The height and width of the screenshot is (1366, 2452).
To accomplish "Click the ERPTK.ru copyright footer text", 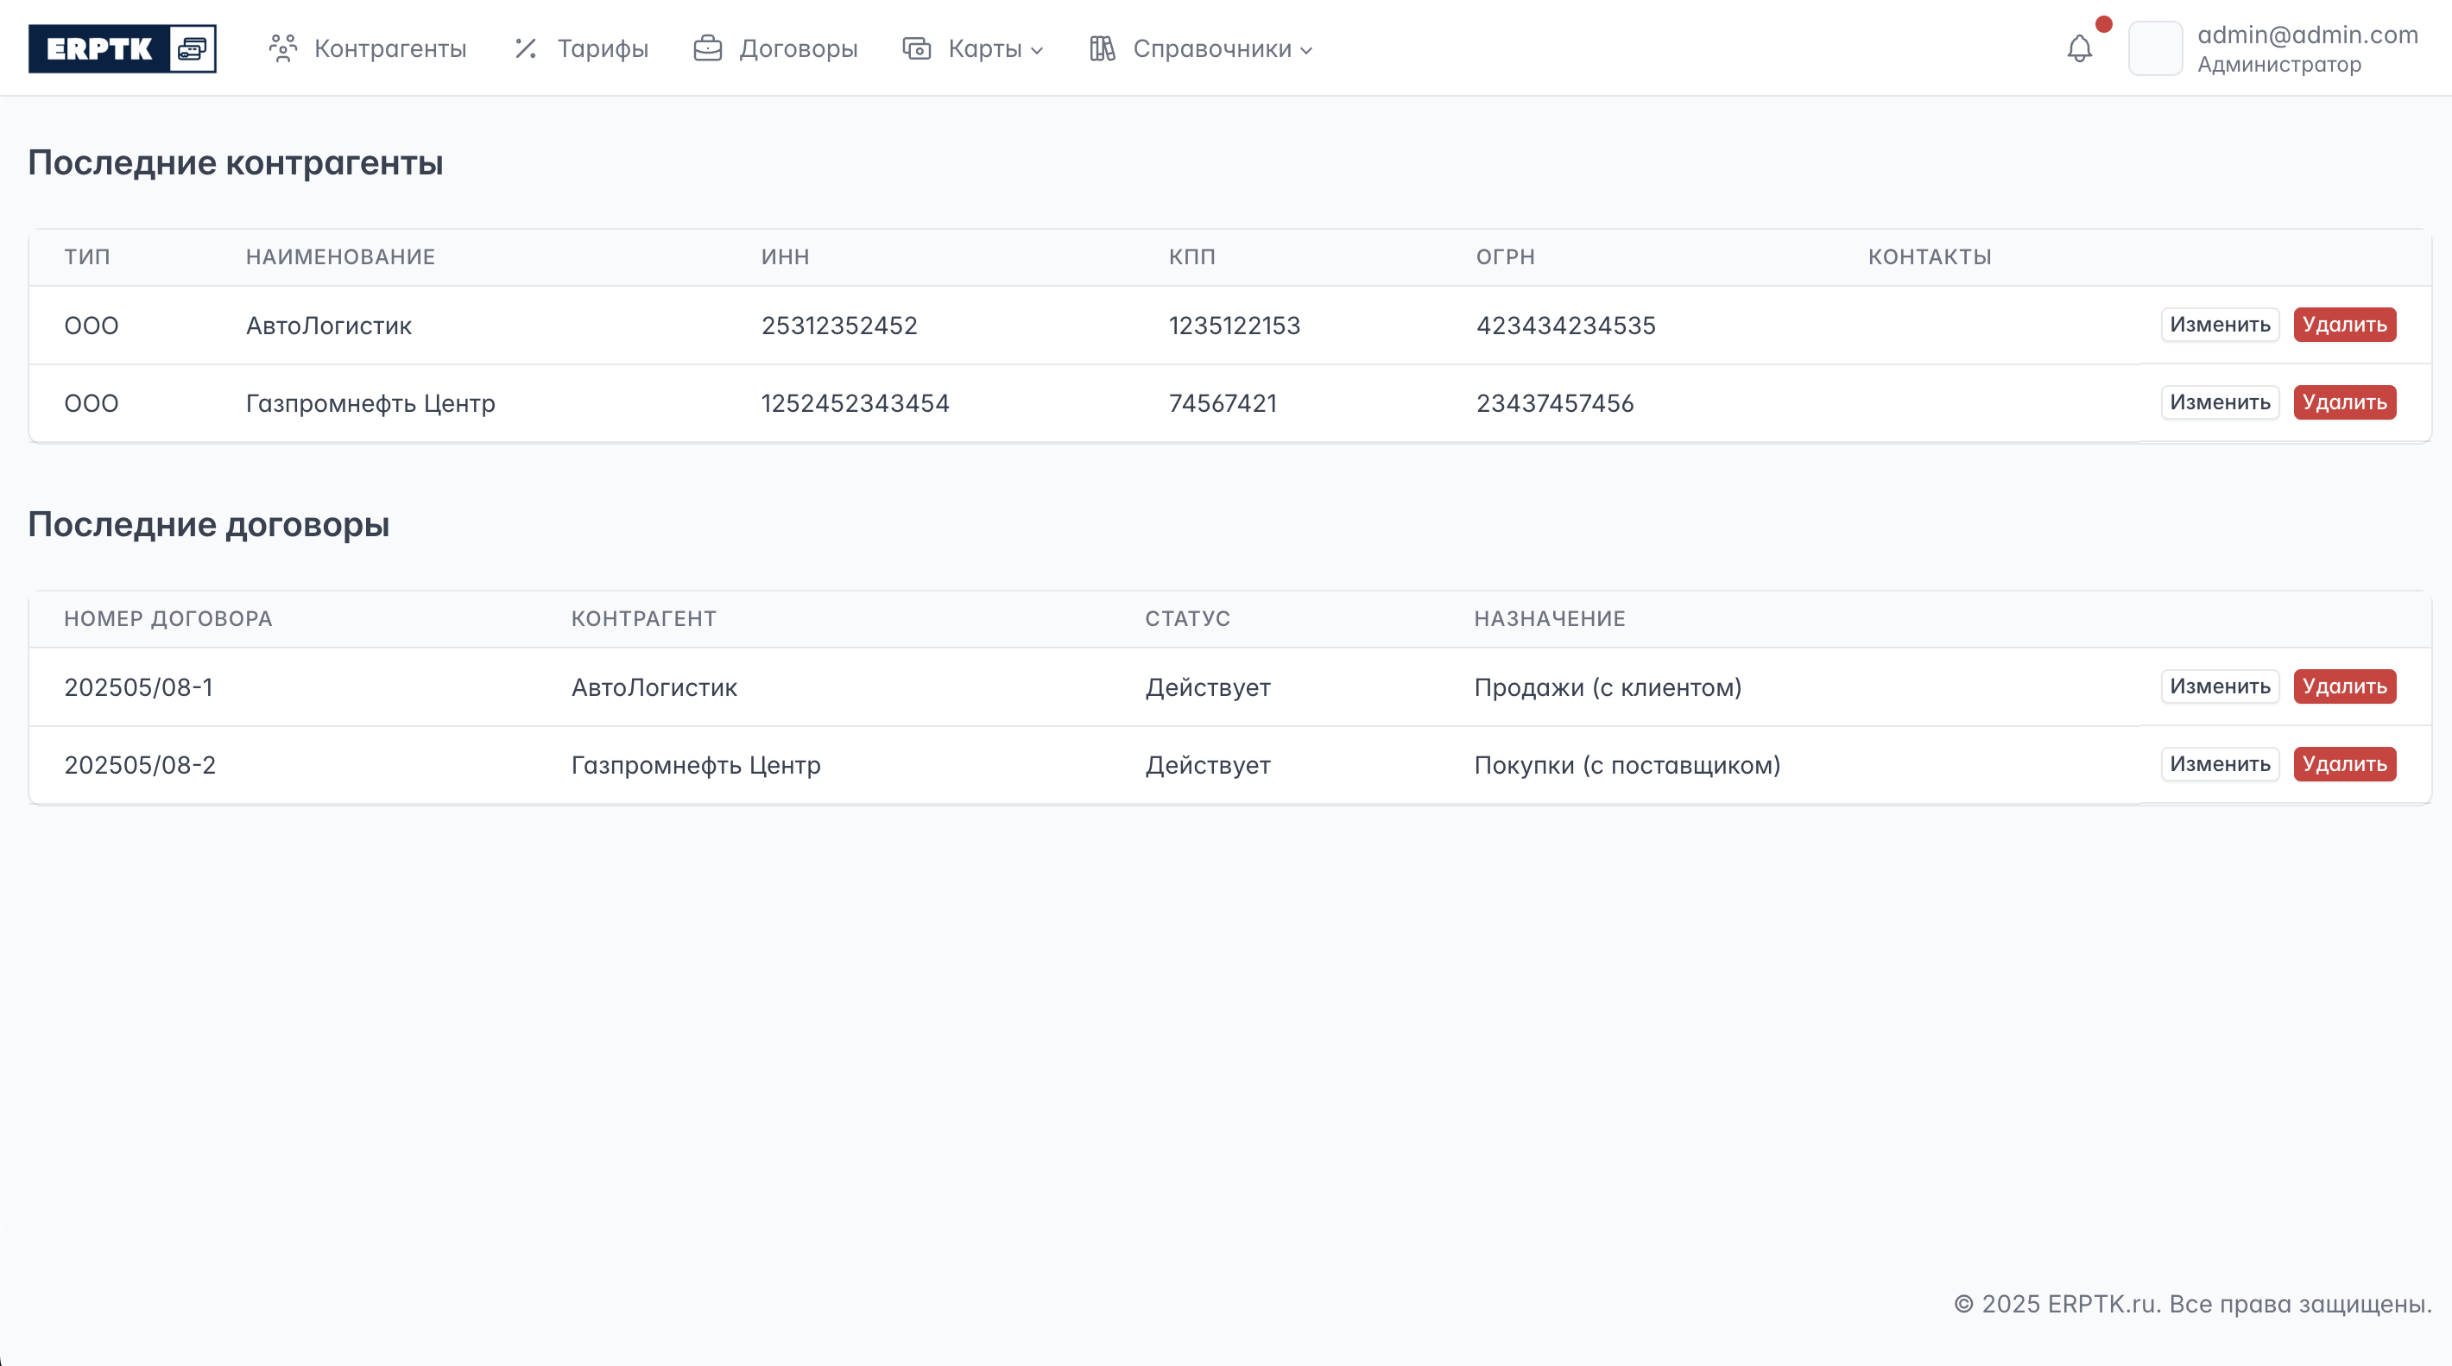I will [x=2192, y=1304].
